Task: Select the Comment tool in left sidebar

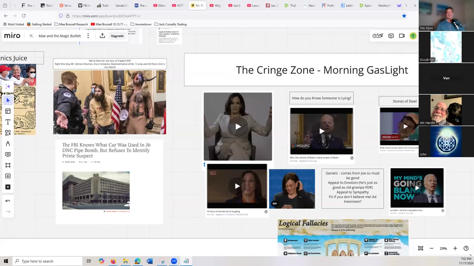Action: (x=8, y=154)
